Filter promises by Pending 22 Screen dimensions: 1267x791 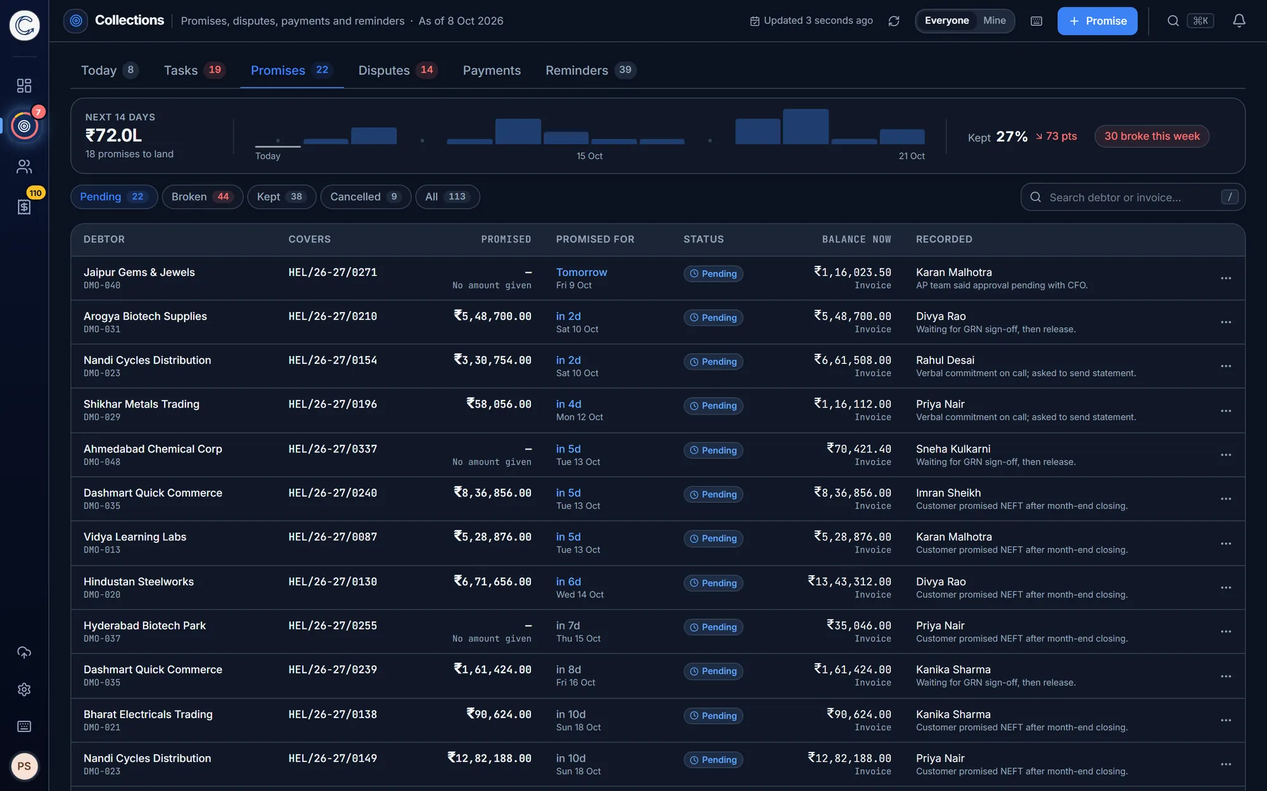(113, 197)
